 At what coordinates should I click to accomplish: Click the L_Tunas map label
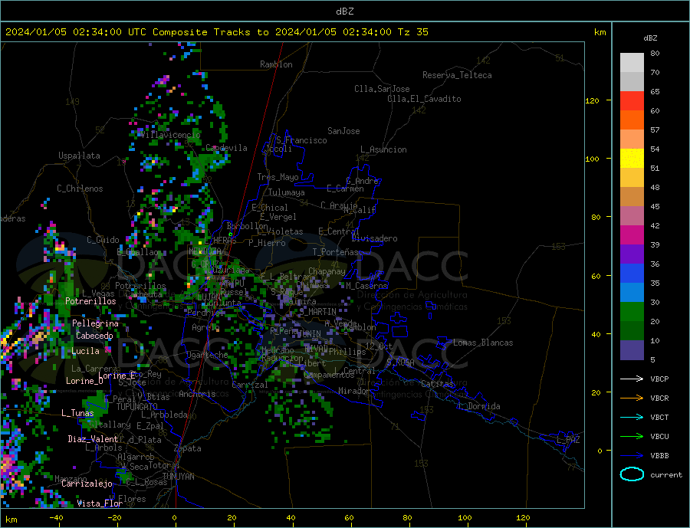tap(77, 413)
